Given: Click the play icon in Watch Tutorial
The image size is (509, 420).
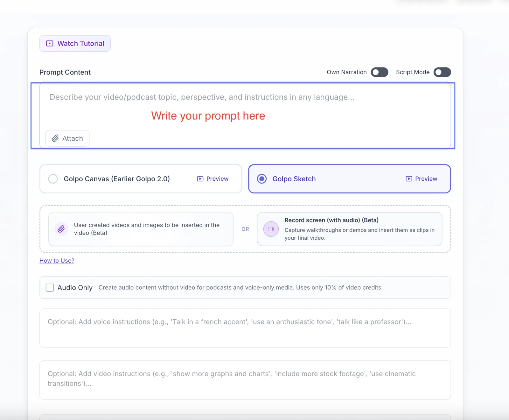Looking at the screenshot, I should (x=50, y=43).
